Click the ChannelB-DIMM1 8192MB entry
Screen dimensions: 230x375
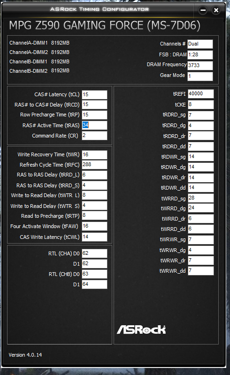tap(39, 61)
